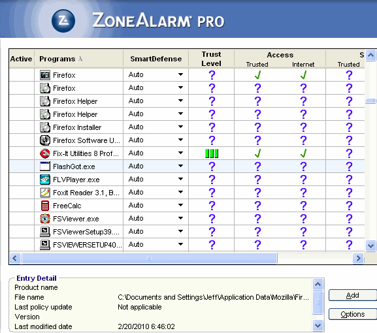The height and width of the screenshot is (333, 377).
Task: Click FreeCalc trust level question mark
Action: click(x=212, y=206)
